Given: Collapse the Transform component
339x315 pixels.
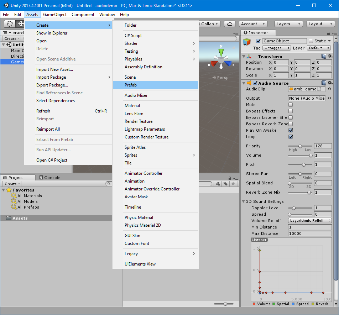Looking at the screenshot, I should pos(244,56).
